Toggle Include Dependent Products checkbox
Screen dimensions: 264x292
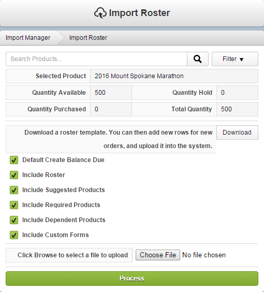point(14,220)
